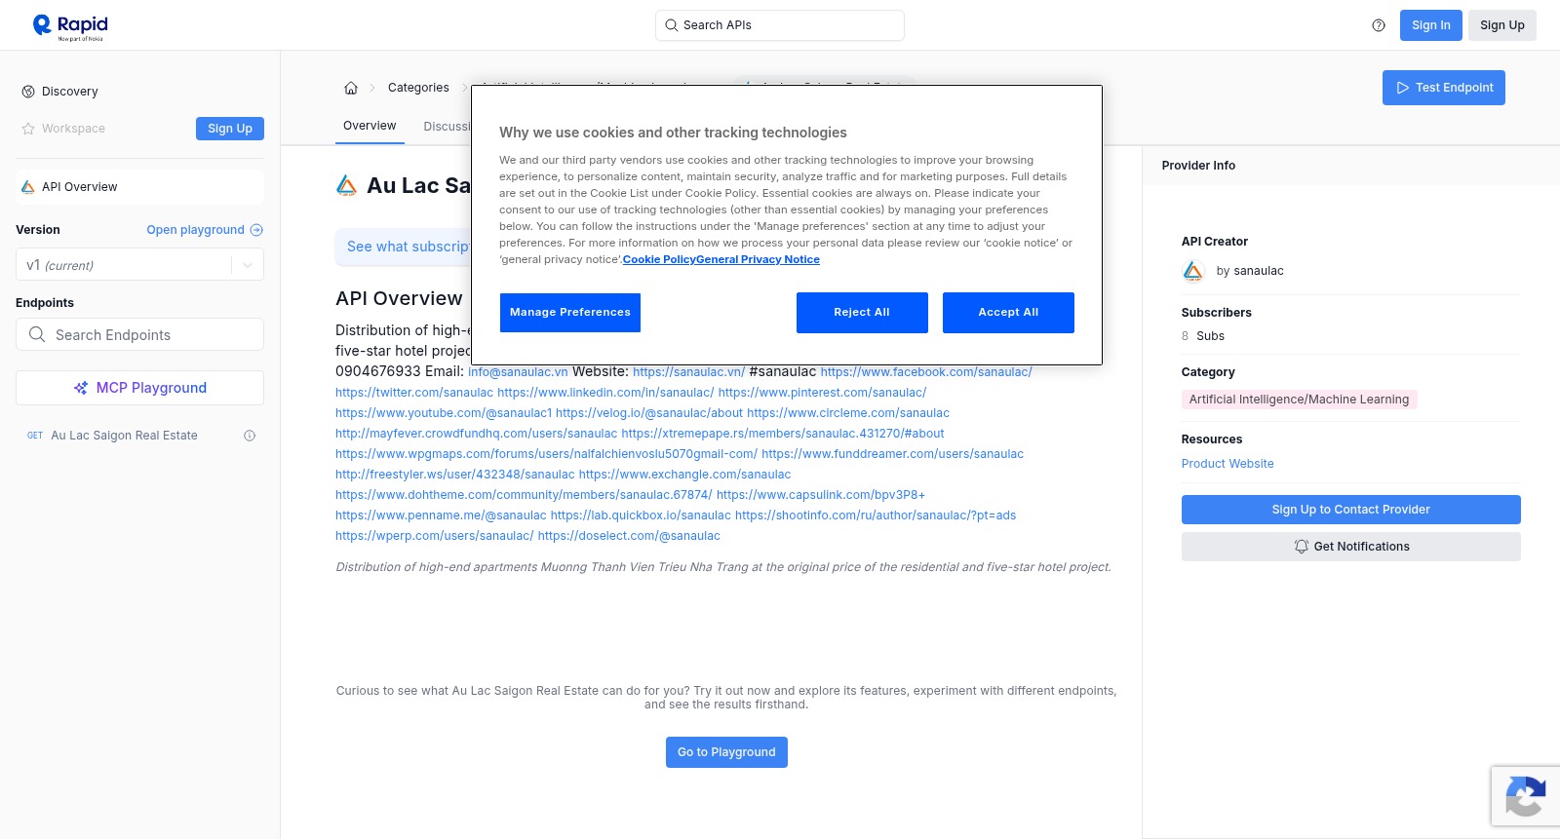Open the exchange.com/sanaulac link
The width and height of the screenshot is (1560, 839).
684,475
